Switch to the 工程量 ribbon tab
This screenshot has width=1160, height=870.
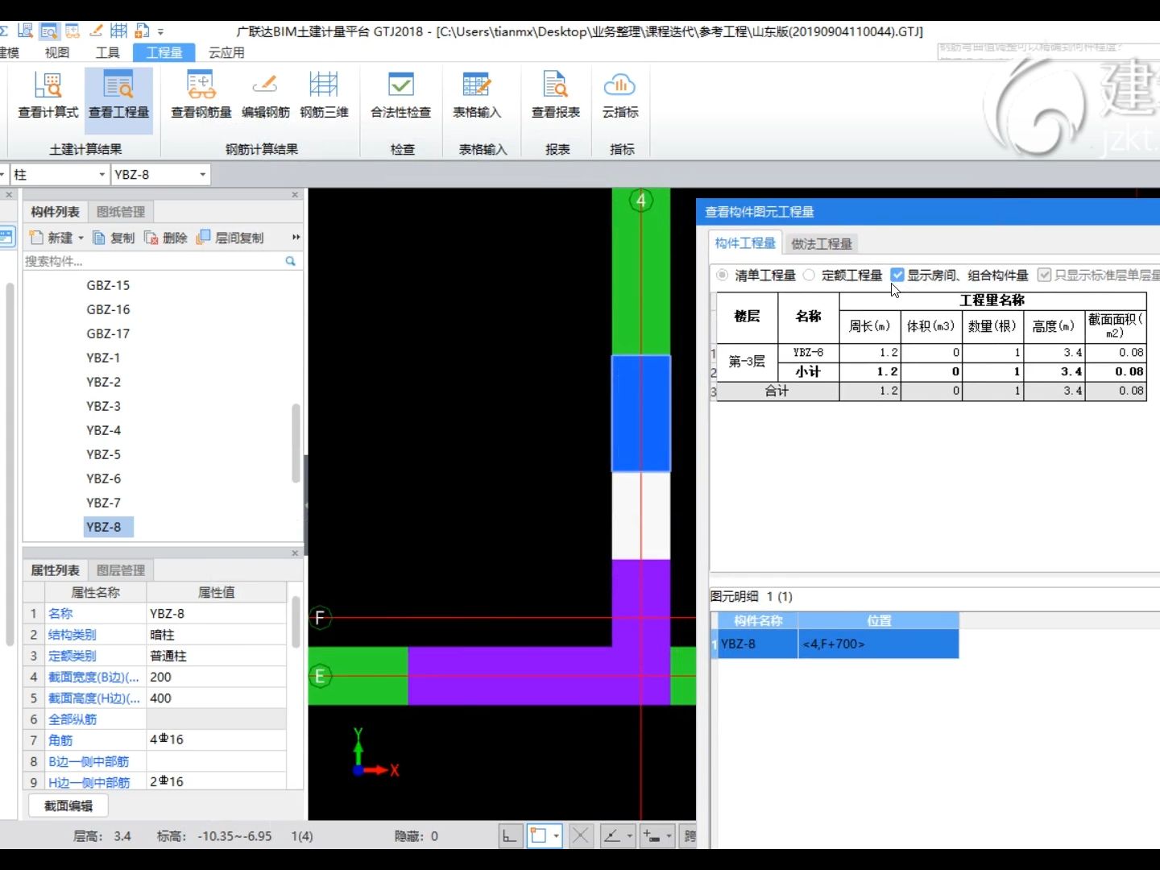pos(164,52)
